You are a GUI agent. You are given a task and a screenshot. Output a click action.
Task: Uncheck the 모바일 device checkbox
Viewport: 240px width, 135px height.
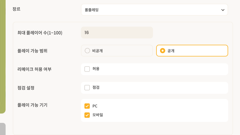point(87,115)
